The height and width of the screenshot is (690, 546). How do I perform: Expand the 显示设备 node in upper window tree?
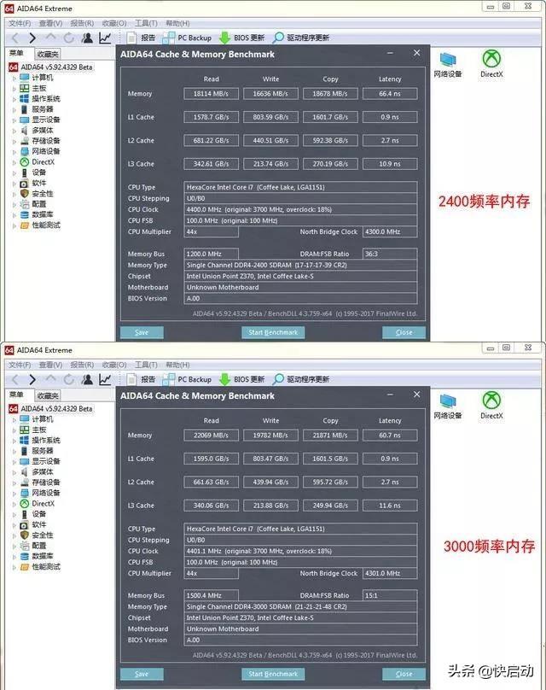14,120
